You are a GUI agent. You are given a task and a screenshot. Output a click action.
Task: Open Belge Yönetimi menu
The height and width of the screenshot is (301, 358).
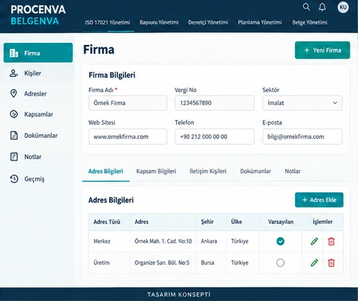tap(310, 22)
